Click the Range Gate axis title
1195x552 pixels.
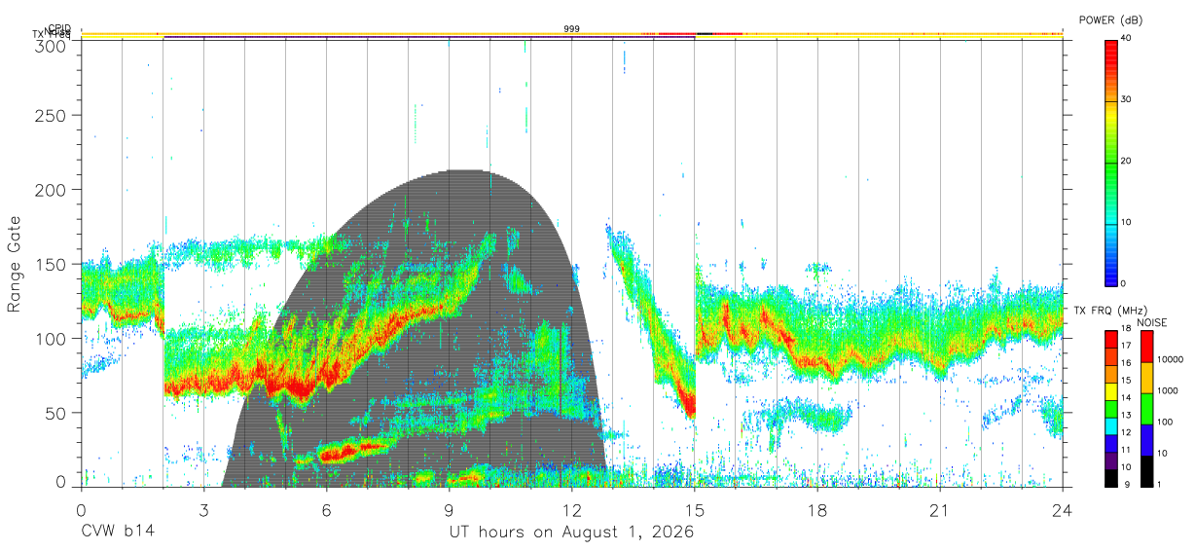click(15, 264)
